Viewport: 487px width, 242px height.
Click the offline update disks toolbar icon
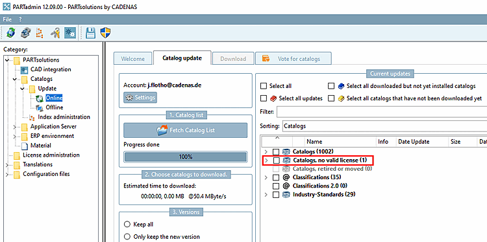pos(25,32)
